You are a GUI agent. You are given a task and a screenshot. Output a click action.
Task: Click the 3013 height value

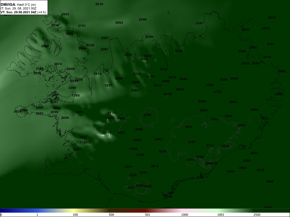155,166
